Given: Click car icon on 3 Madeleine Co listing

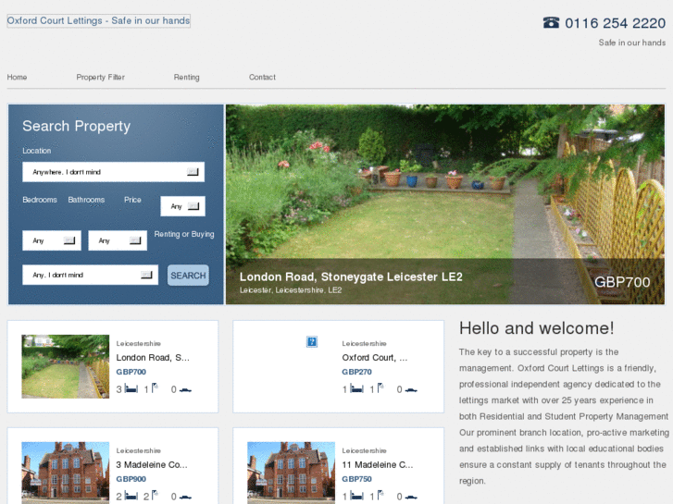Looking at the screenshot, I should pos(185,498).
